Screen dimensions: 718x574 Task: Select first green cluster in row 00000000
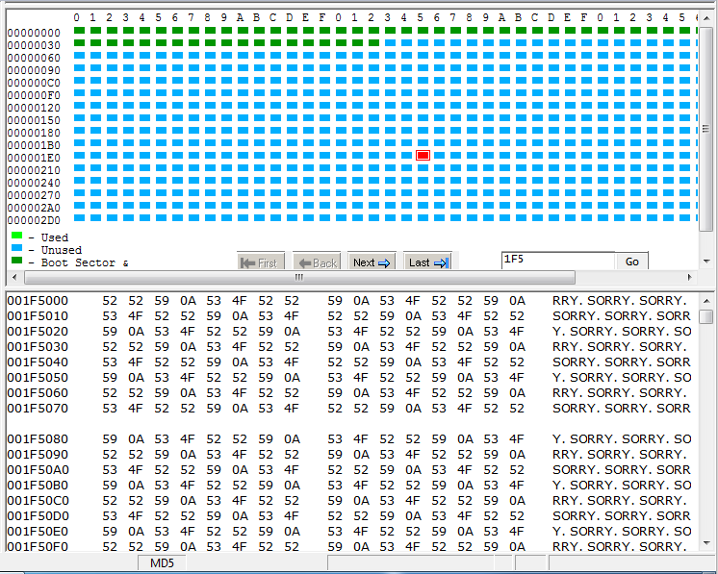tap(80, 31)
